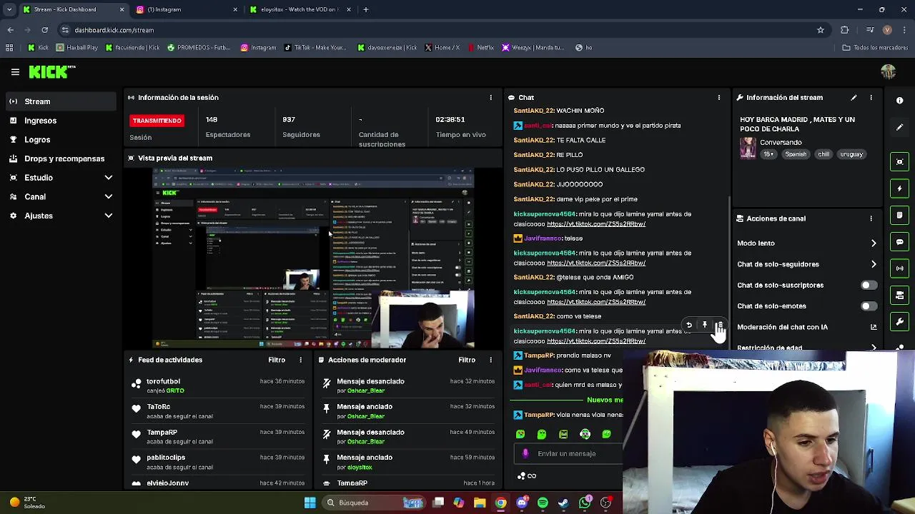Open Modo lento settings arrow

pos(874,243)
